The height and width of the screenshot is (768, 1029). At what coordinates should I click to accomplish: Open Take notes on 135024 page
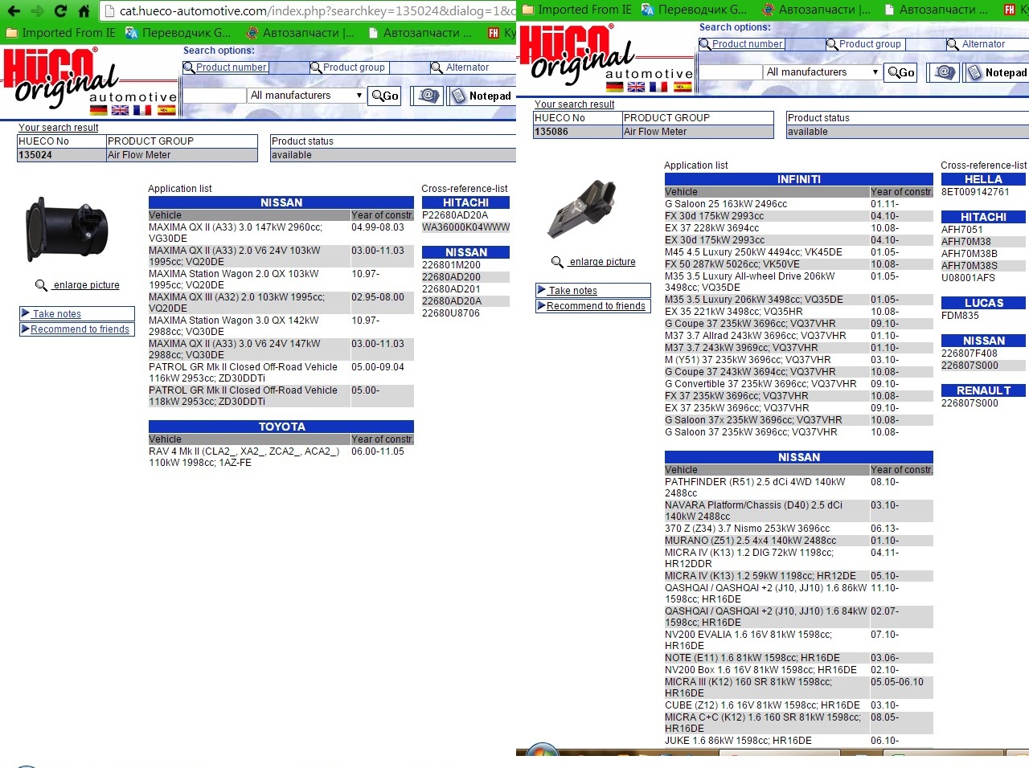(x=77, y=314)
